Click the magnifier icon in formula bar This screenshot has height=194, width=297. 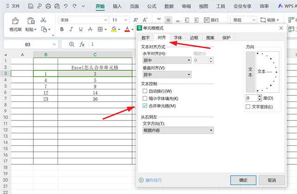(71, 44)
